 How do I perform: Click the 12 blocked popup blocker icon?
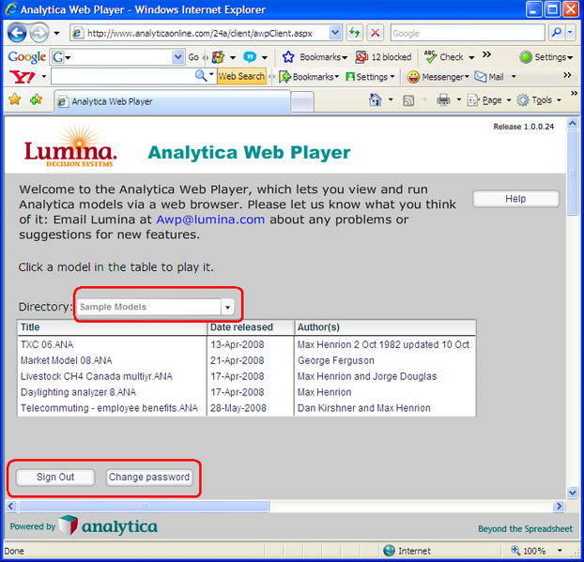pyautogui.click(x=361, y=57)
